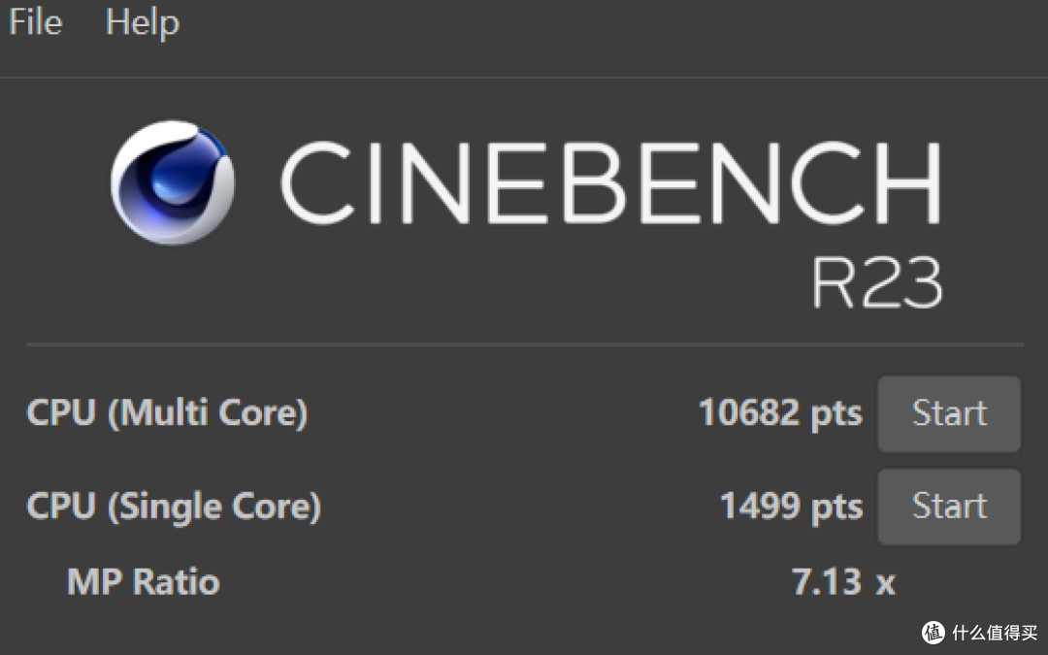Screen dimensions: 1048x655
Task: Click the 10682 pts multi core score
Action: pyautogui.click(x=779, y=413)
